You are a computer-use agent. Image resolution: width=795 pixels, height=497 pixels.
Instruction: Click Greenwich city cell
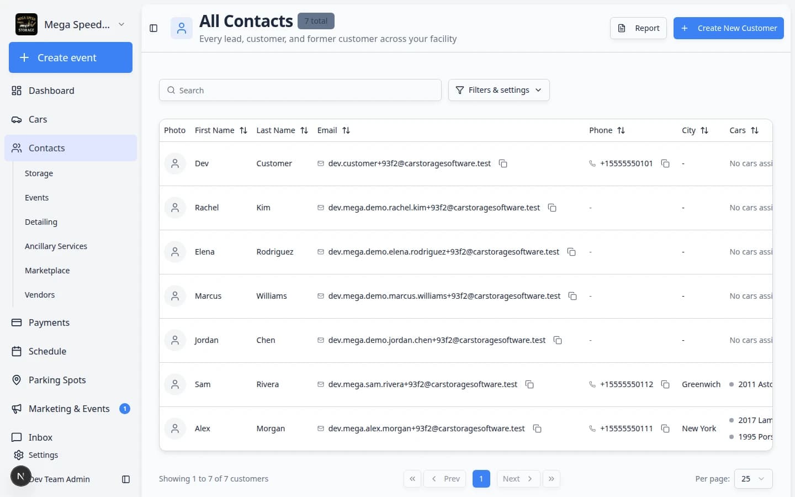701,384
